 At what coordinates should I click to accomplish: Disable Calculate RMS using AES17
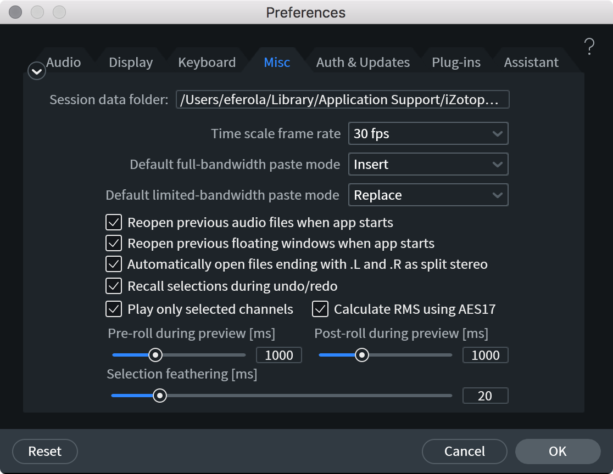coord(320,309)
